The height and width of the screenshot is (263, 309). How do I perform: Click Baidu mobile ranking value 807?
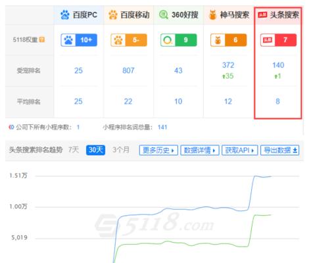coord(128,70)
